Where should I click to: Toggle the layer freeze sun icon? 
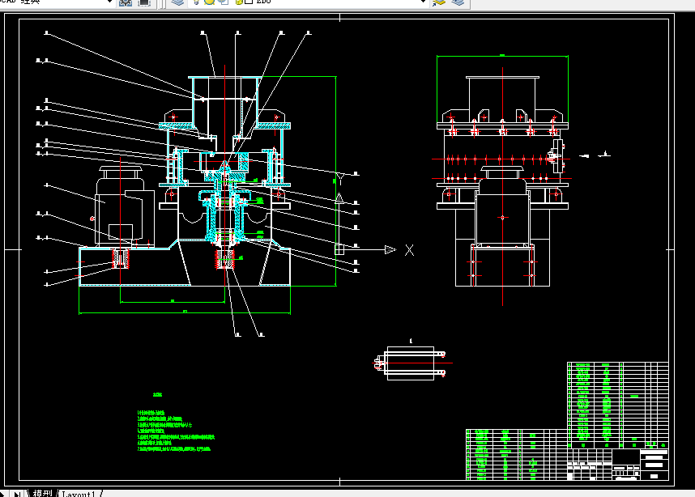click(x=209, y=2)
